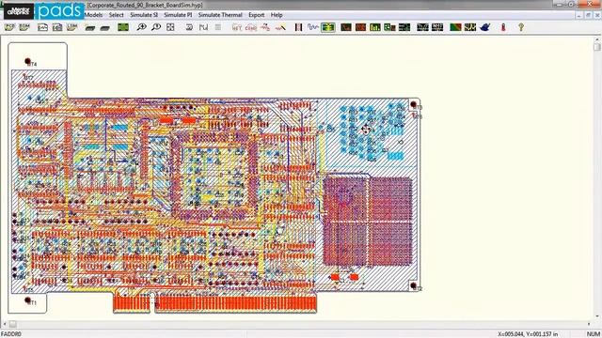Click the NUM indicator in status bar

(x=594, y=334)
